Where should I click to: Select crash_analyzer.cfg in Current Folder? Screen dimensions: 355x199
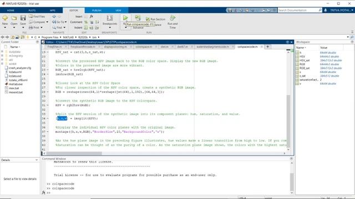click(x=20, y=68)
